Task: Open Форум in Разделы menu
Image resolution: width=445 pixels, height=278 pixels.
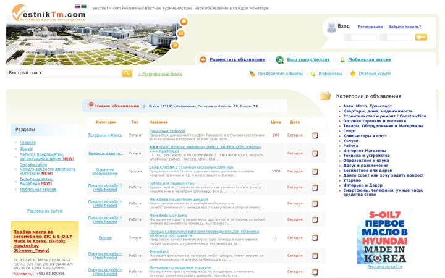Action: click(x=26, y=149)
